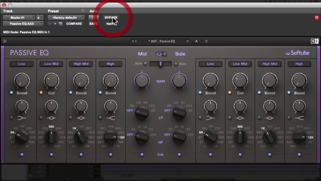
Task: Click the Mid GAIN knob
Action: pos(142,80)
